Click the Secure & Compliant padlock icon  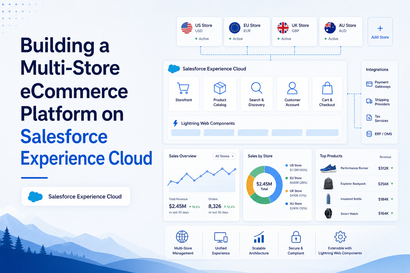tap(296, 237)
